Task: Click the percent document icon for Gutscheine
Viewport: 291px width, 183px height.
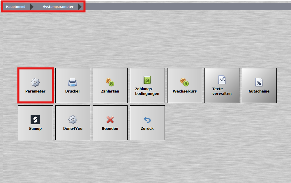Action: pyautogui.click(x=259, y=82)
